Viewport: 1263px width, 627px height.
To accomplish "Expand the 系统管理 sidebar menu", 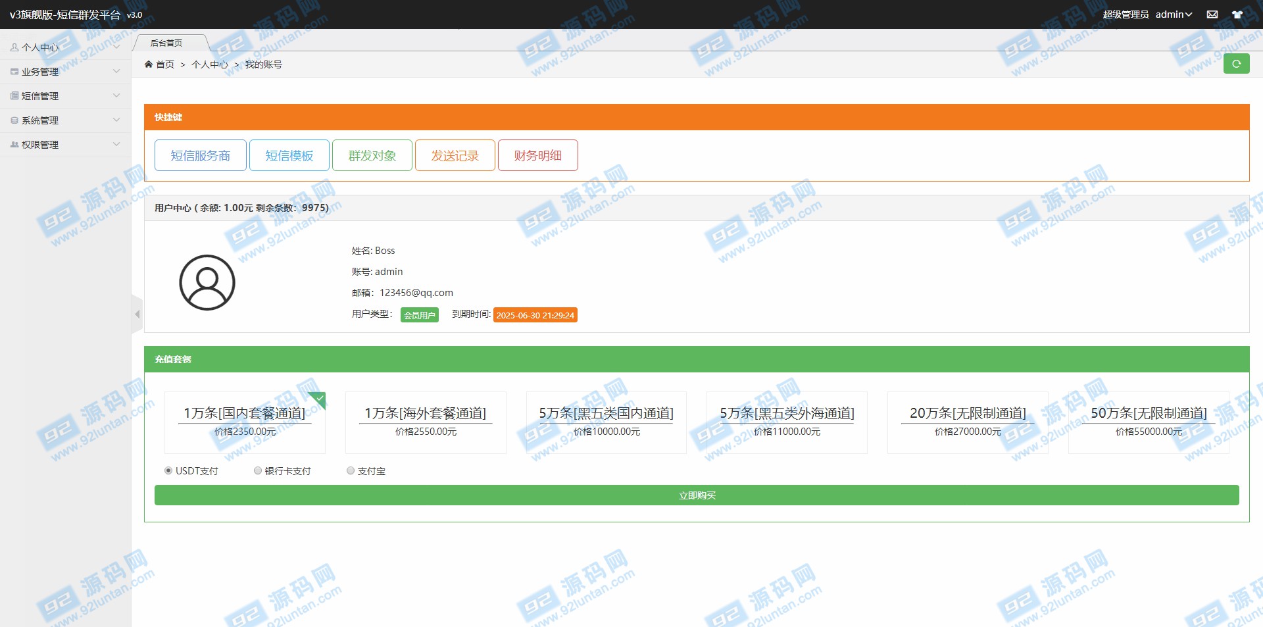I will [x=65, y=120].
